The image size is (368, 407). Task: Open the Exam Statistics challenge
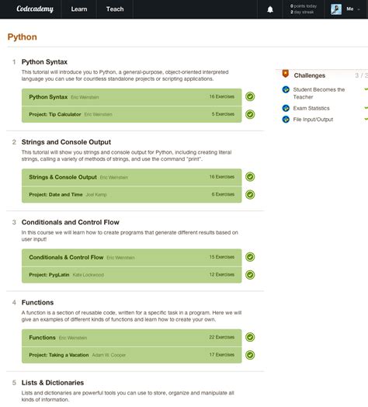[x=311, y=108]
